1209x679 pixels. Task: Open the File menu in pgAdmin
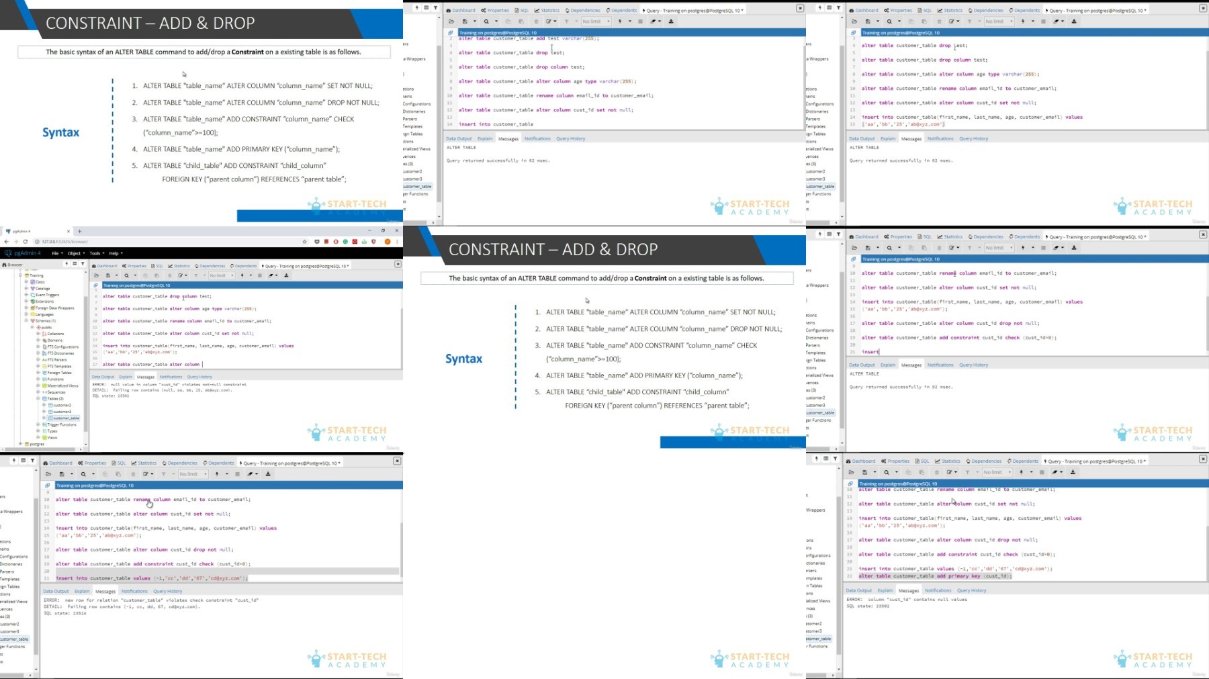pos(57,253)
